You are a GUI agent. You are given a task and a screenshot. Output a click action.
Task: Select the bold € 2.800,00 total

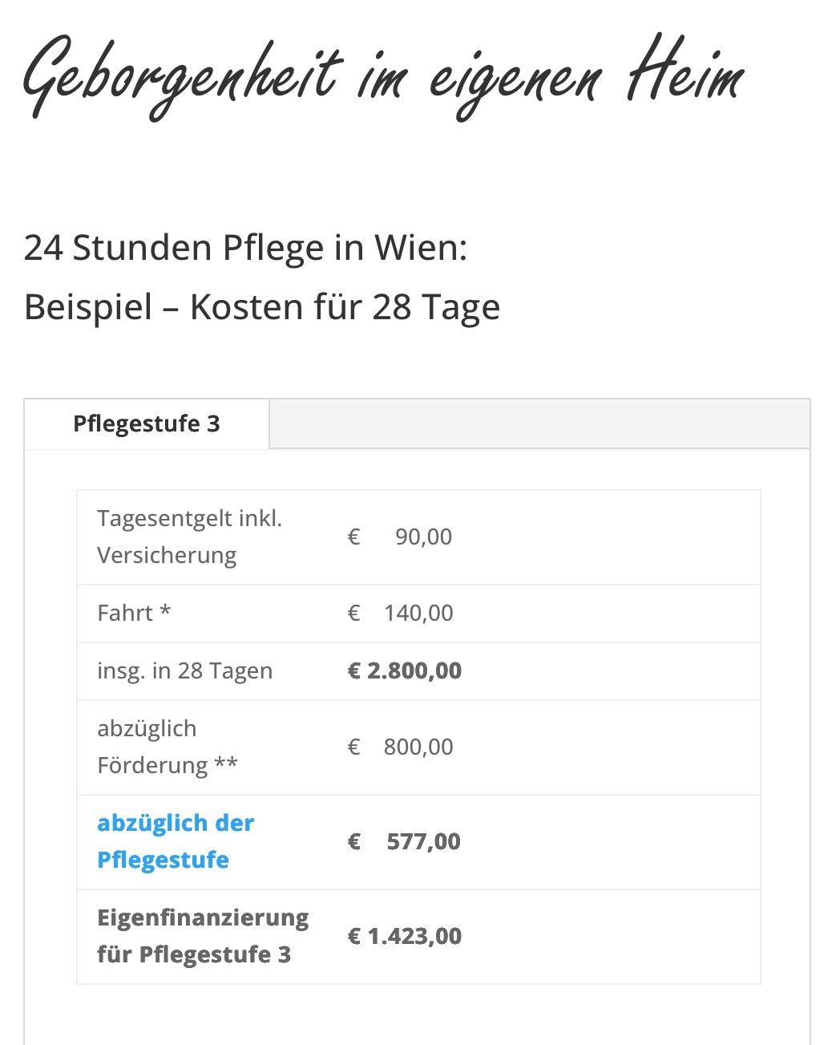pos(405,670)
